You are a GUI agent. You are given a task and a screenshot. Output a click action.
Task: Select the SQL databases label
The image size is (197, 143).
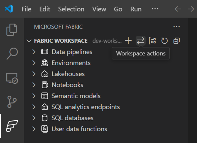[x=72, y=118]
